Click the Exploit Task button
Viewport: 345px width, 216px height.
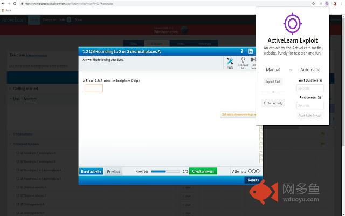(x=273, y=82)
